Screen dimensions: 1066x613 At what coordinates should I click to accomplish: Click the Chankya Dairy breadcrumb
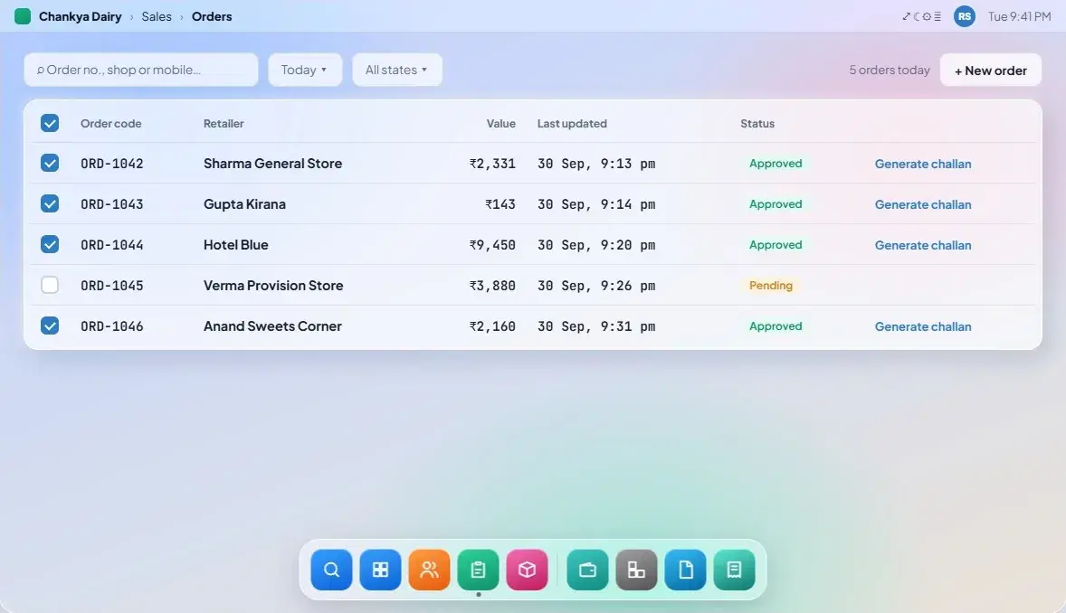click(x=81, y=16)
